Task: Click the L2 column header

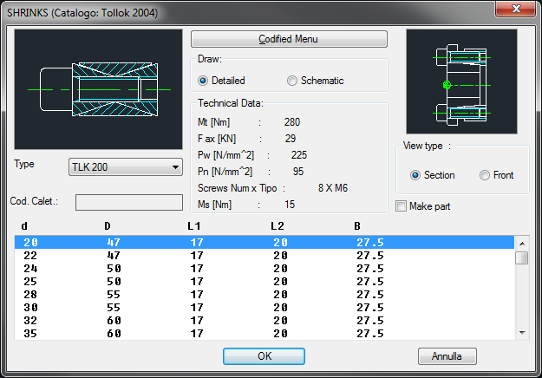Action: (278, 226)
